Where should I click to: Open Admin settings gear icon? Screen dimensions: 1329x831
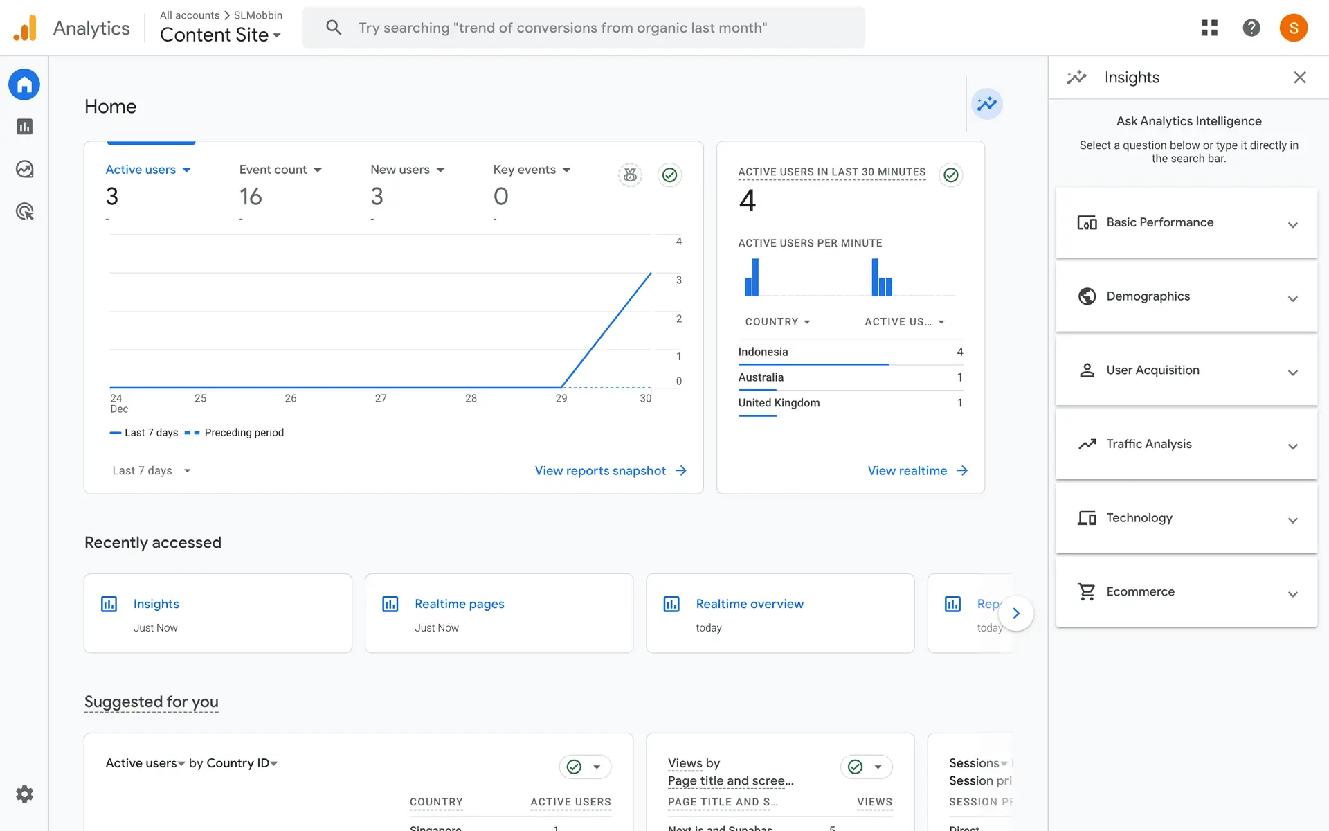pyautogui.click(x=25, y=794)
